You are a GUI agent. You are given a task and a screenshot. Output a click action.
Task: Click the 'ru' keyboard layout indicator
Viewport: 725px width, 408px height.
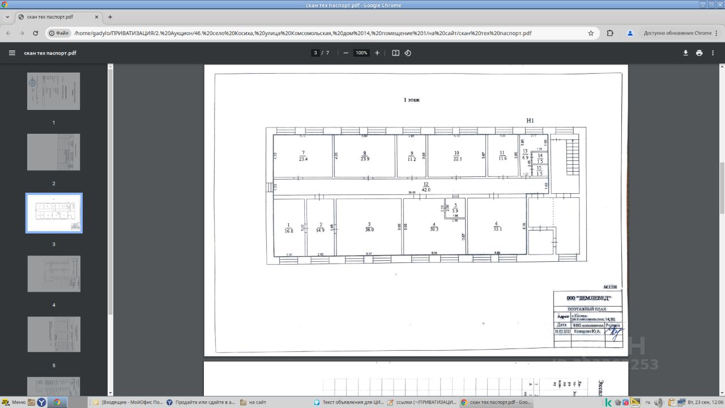click(648, 402)
